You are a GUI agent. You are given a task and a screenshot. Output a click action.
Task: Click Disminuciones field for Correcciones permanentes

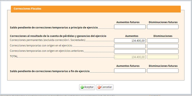point(163,40)
